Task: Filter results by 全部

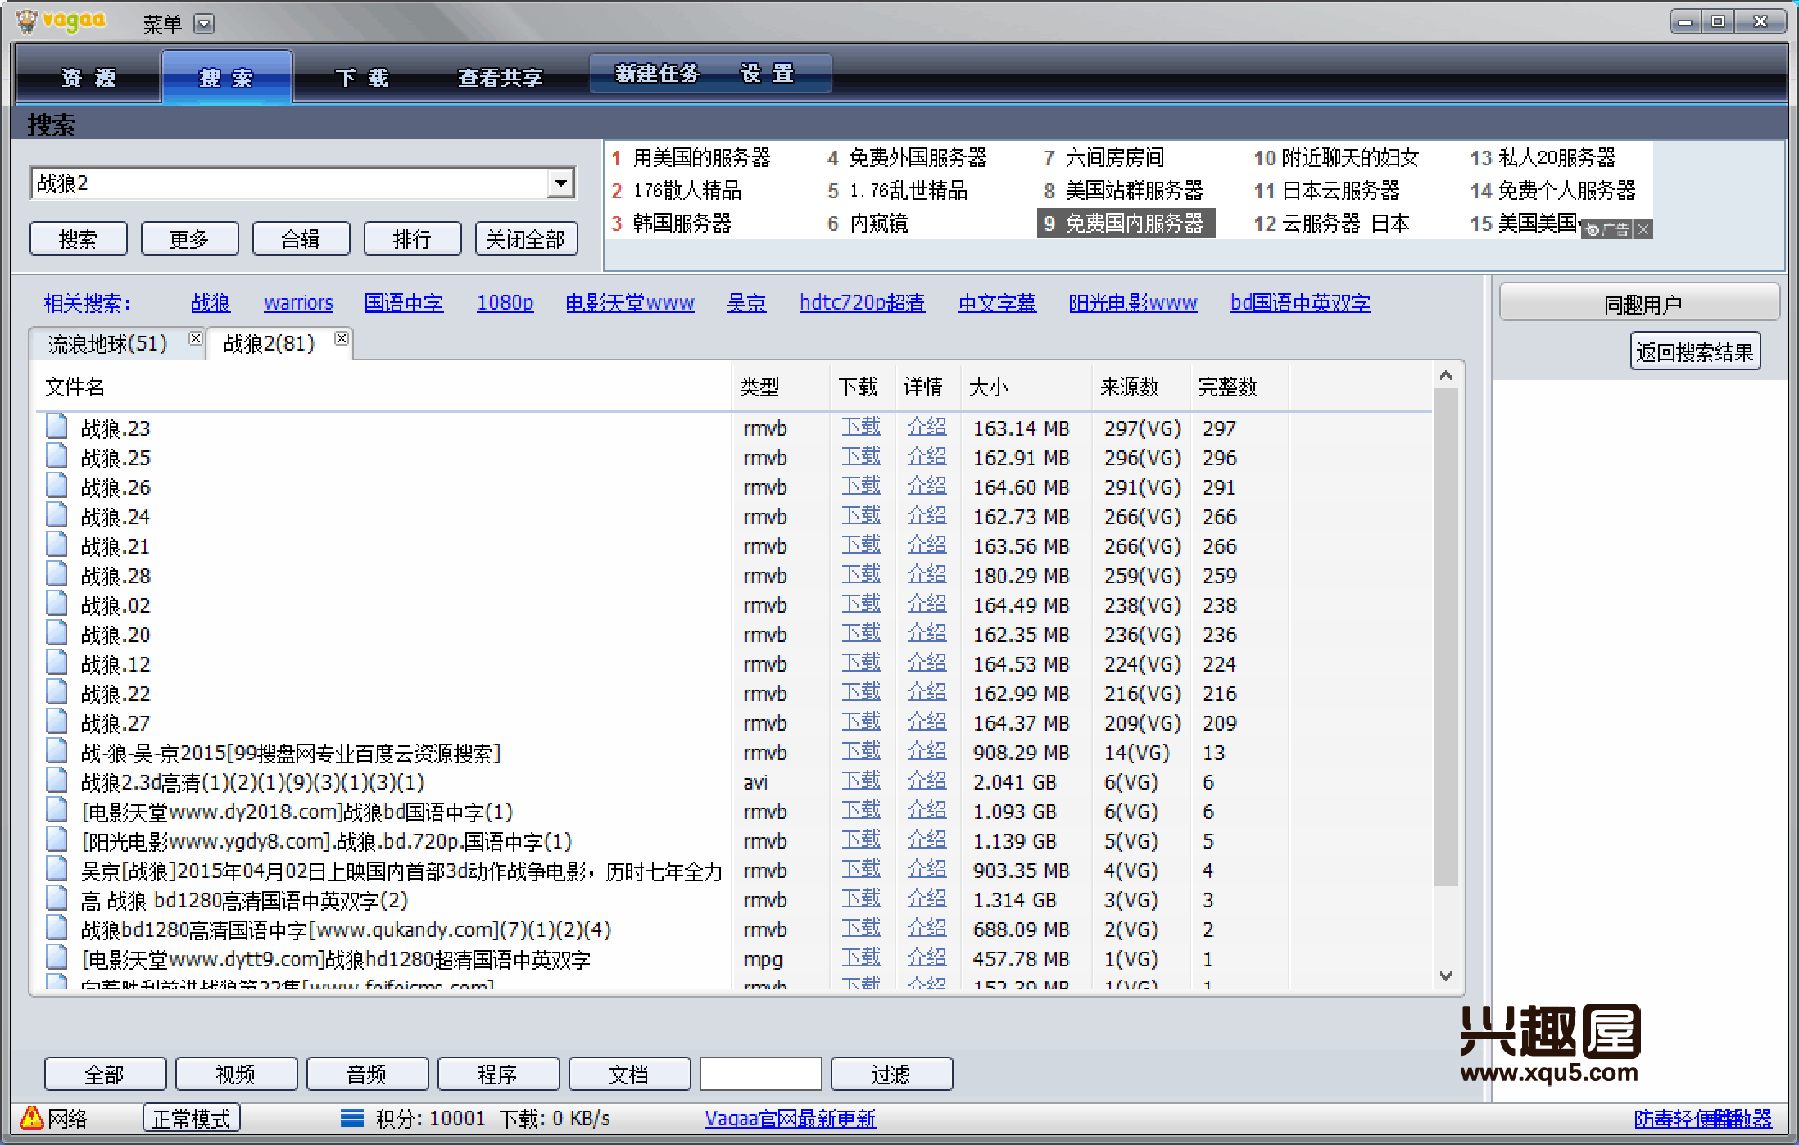Action: [106, 1074]
